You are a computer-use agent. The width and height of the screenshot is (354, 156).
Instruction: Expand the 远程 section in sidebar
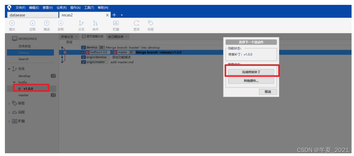(x=9, y=112)
